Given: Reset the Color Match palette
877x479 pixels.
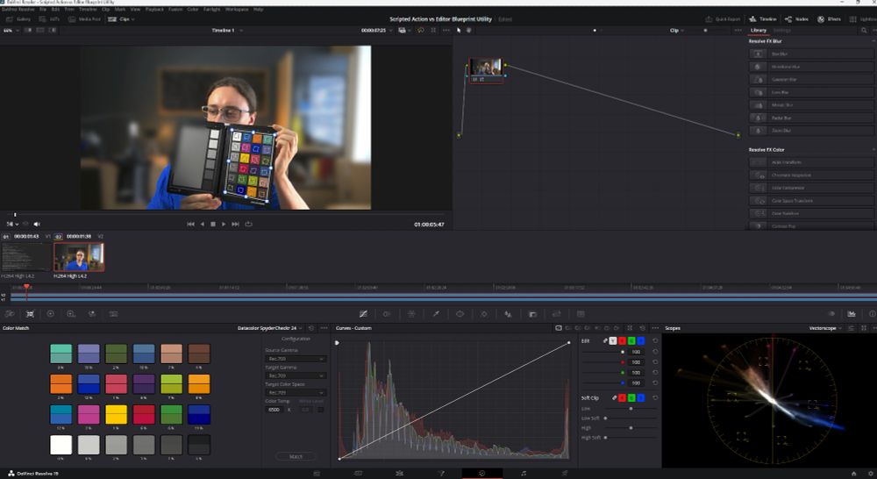Looking at the screenshot, I should point(311,328).
